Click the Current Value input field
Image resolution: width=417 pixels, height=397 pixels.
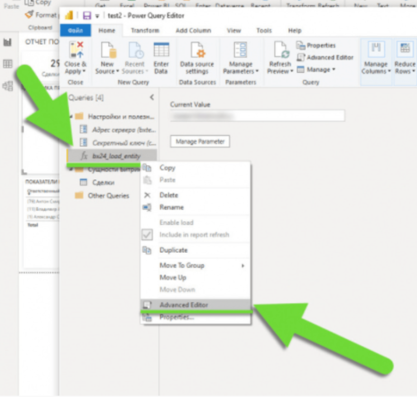click(x=257, y=116)
